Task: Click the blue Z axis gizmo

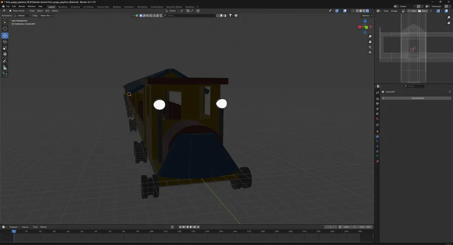Action: tap(365, 21)
